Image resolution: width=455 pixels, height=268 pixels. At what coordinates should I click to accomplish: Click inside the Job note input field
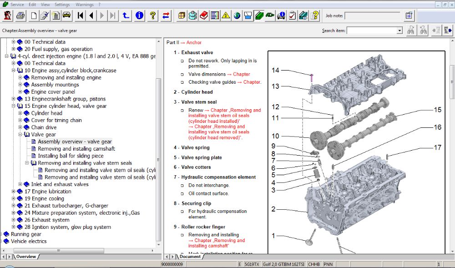(x=372, y=16)
